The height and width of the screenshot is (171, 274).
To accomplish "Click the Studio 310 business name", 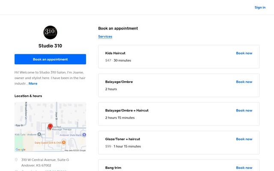I will [x=50, y=46].
